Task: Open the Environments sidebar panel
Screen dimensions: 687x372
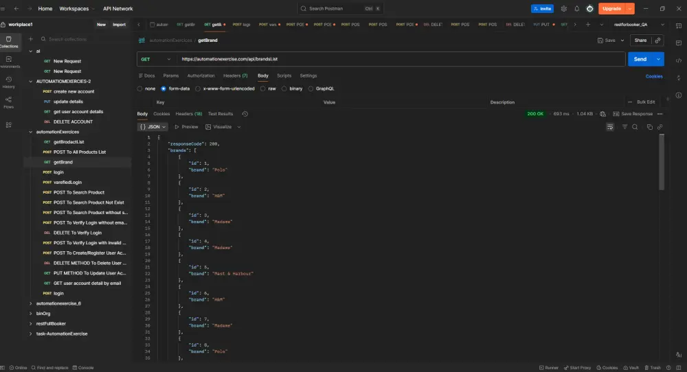Action: pyautogui.click(x=9, y=62)
